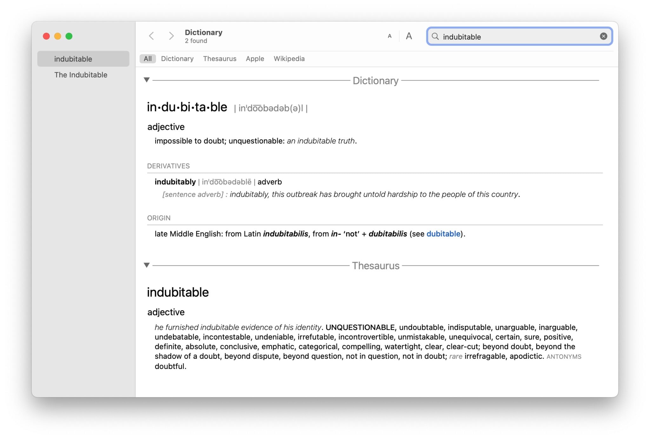Screen dimensions: 650x439
Task: Select the All sources tab
Action: (148, 59)
